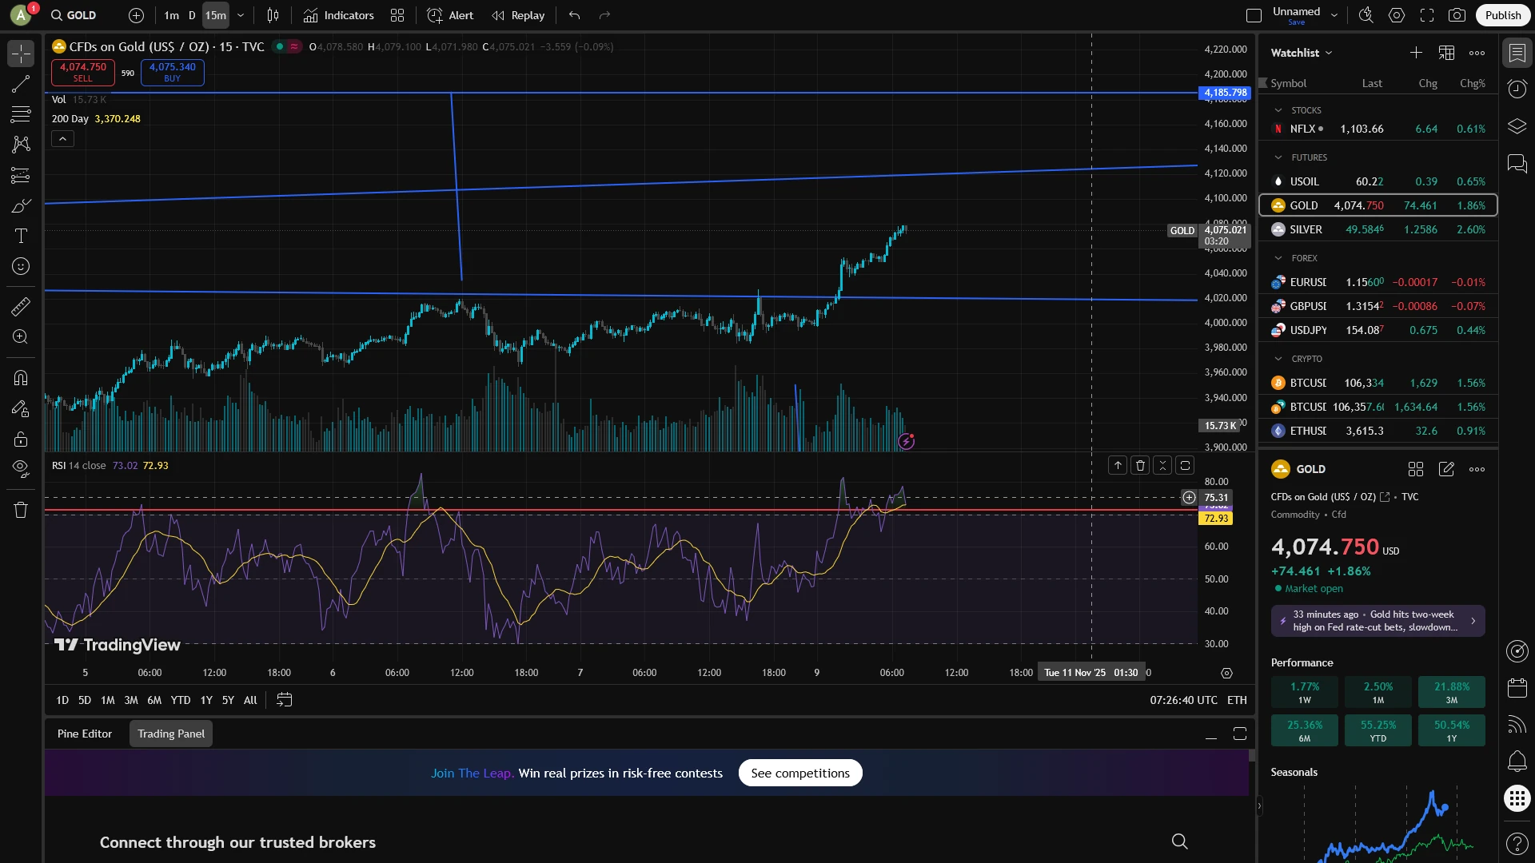Viewport: 1535px width, 863px height.
Task: Click the Bar Replay button
Action: click(518, 15)
